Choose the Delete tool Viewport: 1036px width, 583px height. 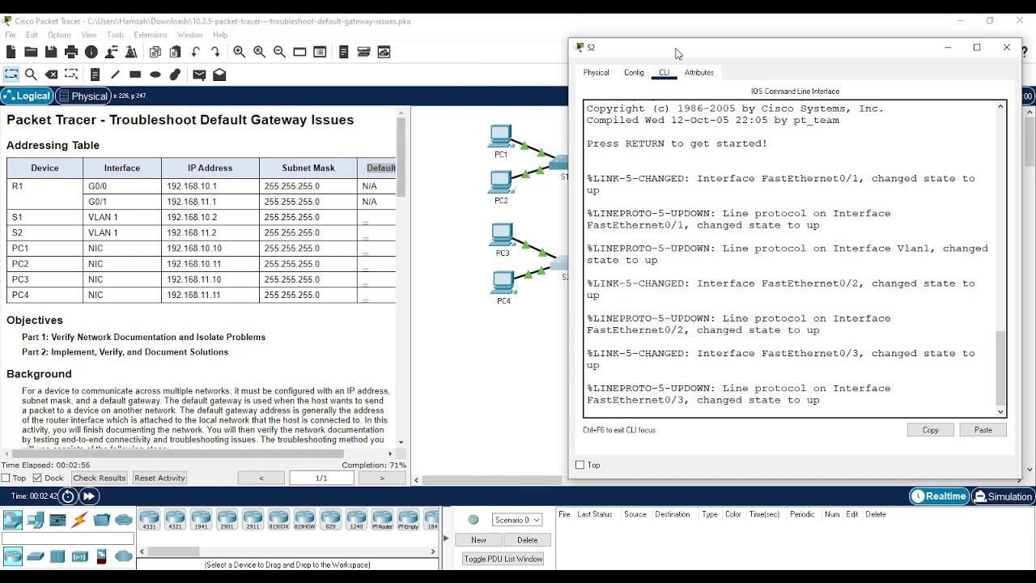(51, 74)
